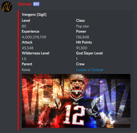The height and width of the screenshot is (133, 137).
Task: Open the Outwar bot username
Action: pyautogui.click(x=25, y=4)
